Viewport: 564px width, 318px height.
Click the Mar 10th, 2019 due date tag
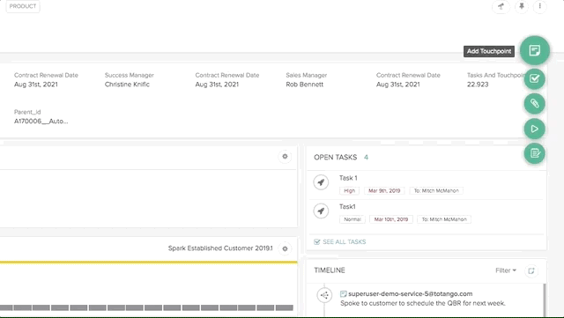[x=391, y=219]
